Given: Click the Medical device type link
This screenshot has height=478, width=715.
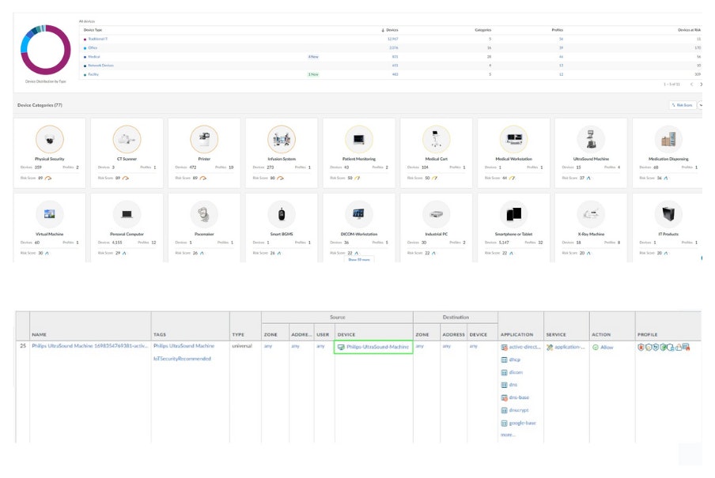Looking at the screenshot, I should [x=94, y=57].
